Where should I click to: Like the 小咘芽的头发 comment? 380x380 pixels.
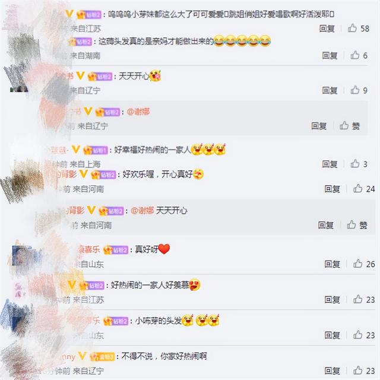tap(364, 335)
